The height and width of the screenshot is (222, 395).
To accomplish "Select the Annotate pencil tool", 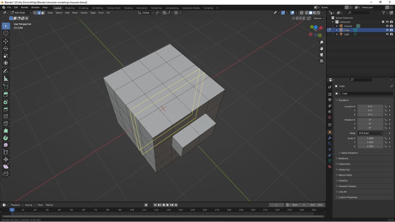I will (6, 71).
